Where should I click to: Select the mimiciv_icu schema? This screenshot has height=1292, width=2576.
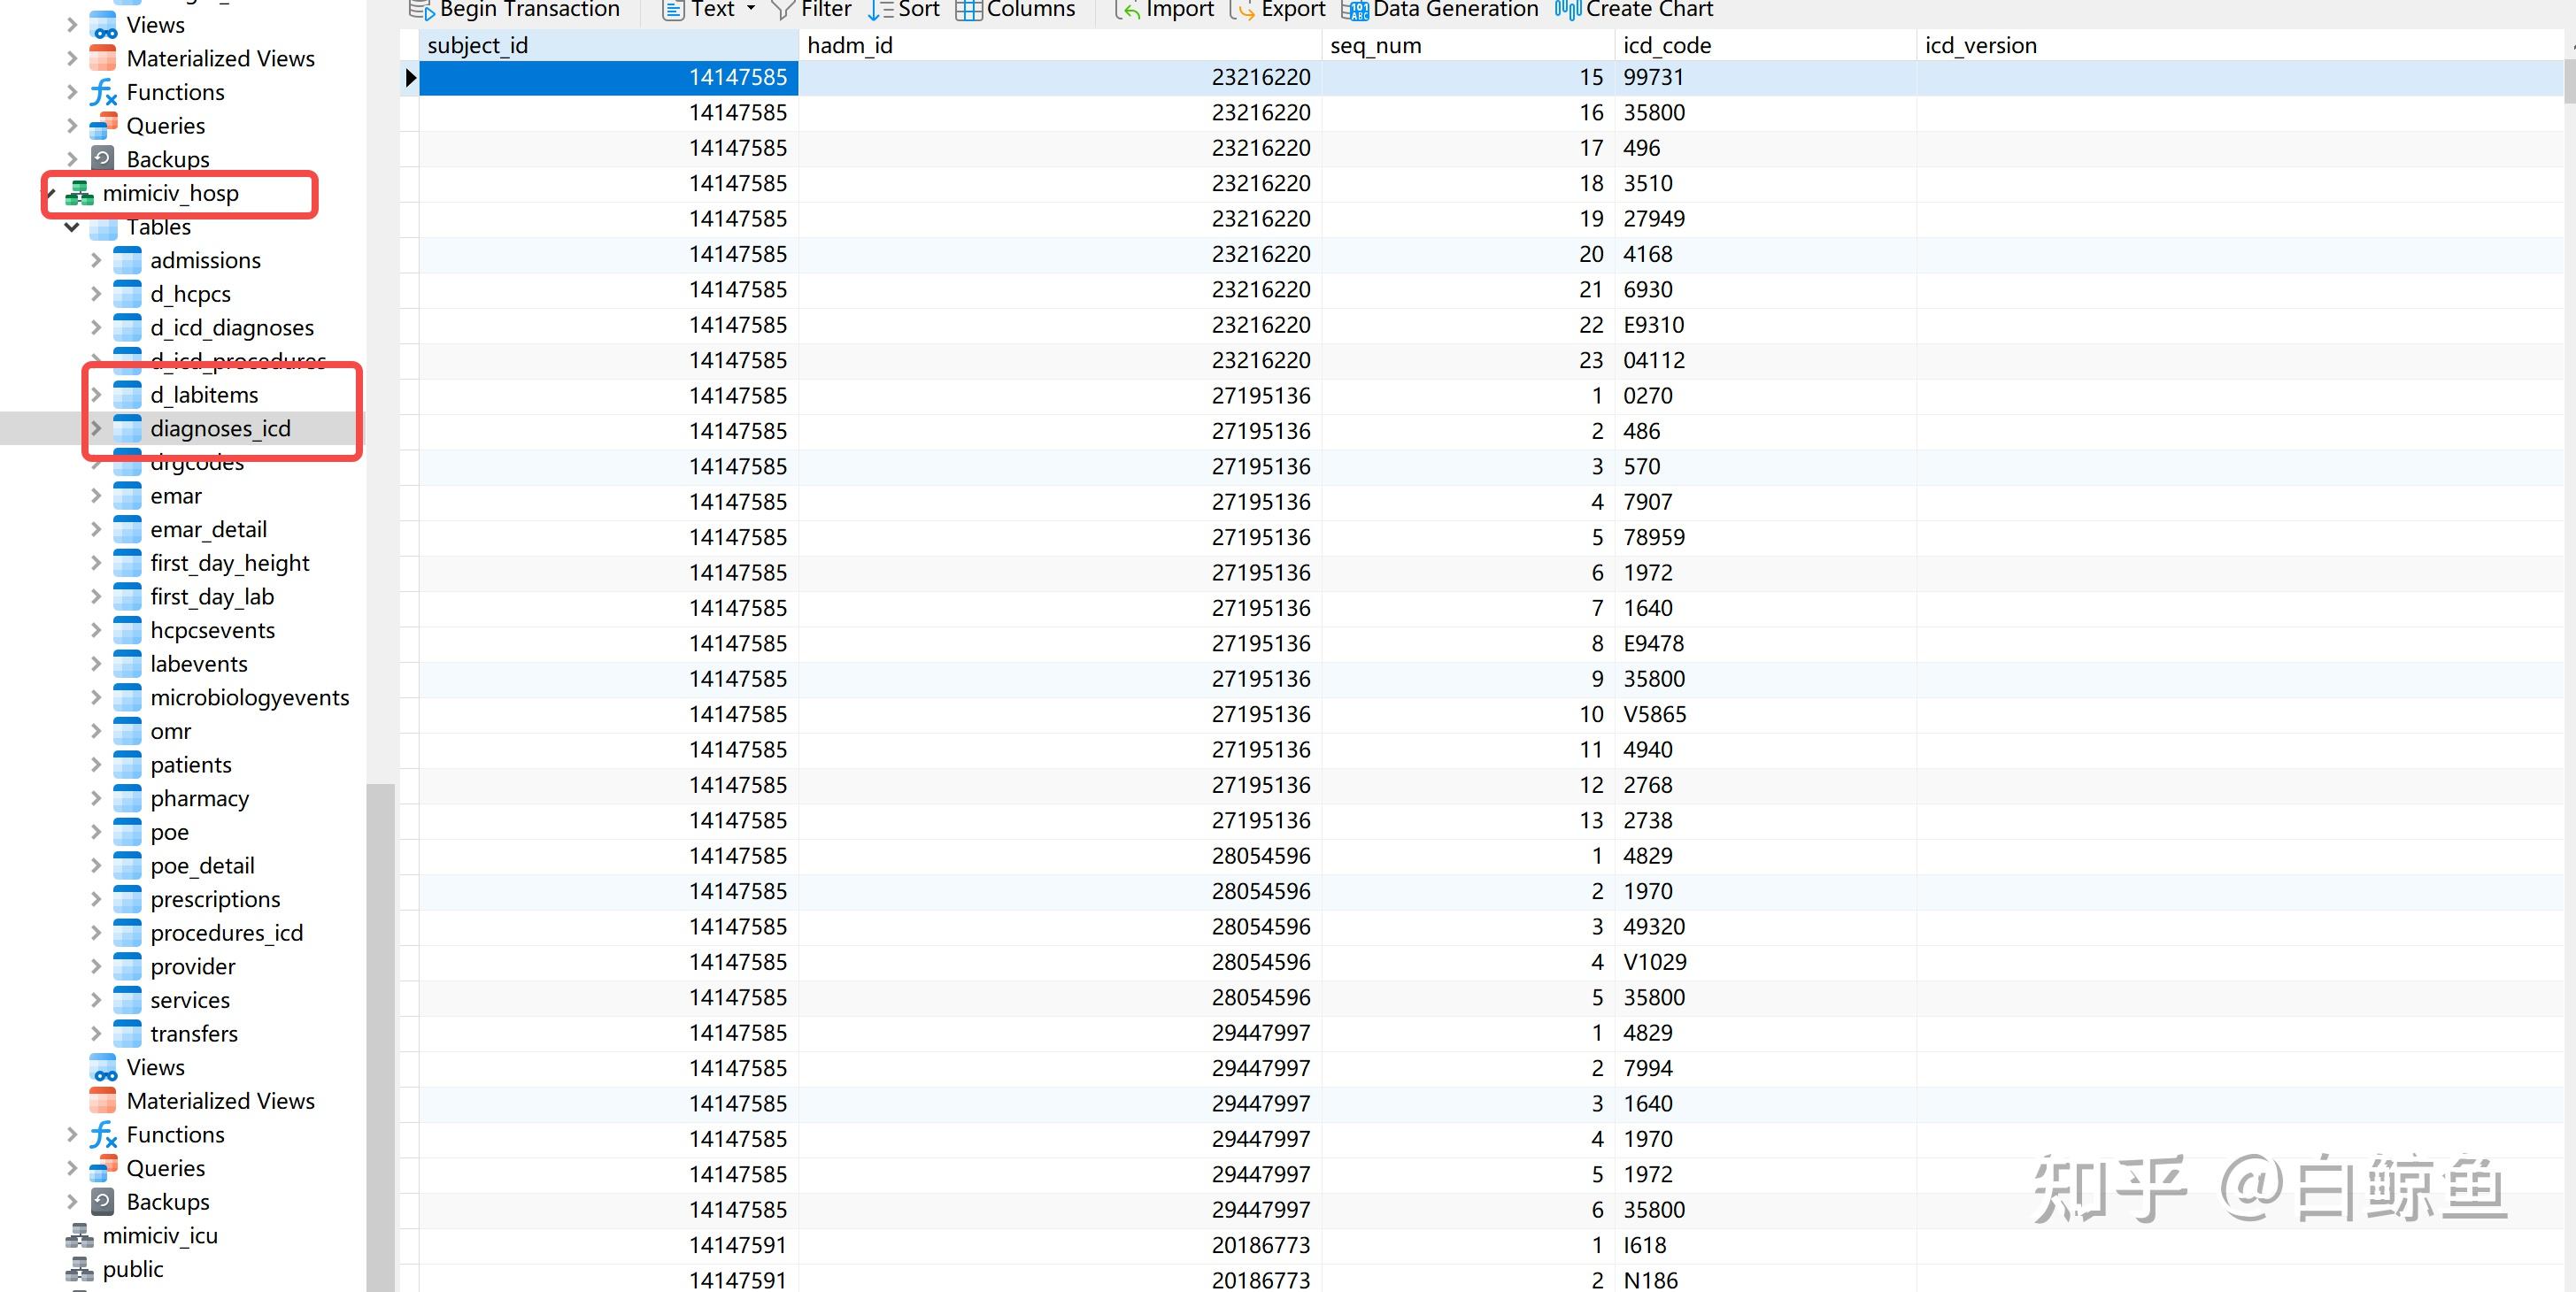(x=160, y=1236)
